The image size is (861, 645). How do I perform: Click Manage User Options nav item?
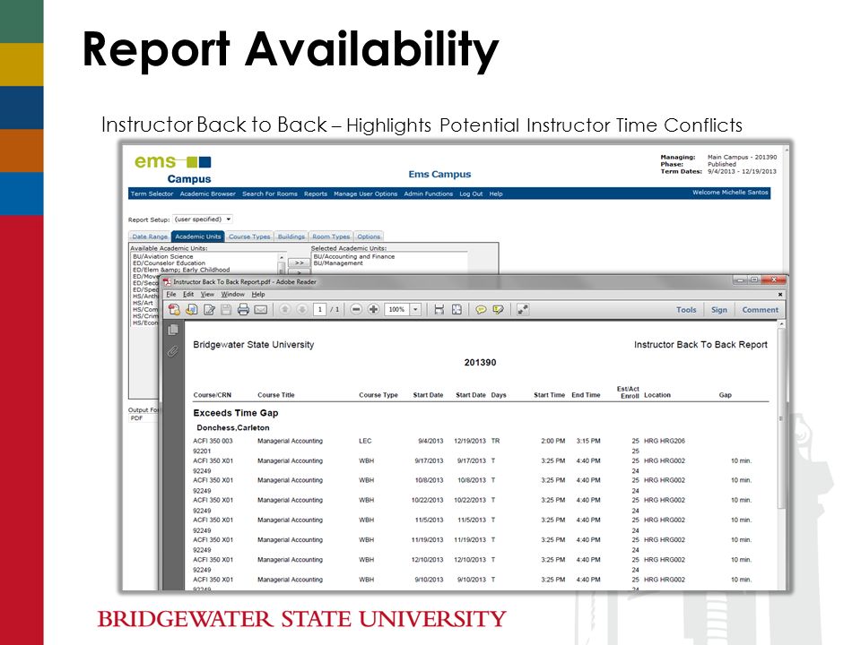pyautogui.click(x=366, y=193)
